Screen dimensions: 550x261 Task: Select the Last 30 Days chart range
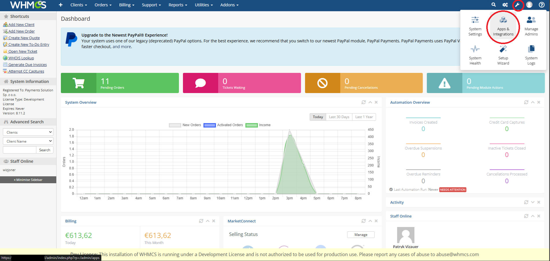(x=339, y=117)
